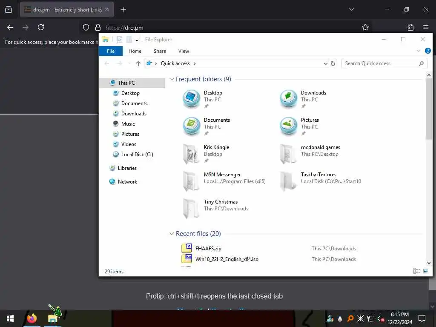Reload the page in Firefox

(x=41, y=27)
